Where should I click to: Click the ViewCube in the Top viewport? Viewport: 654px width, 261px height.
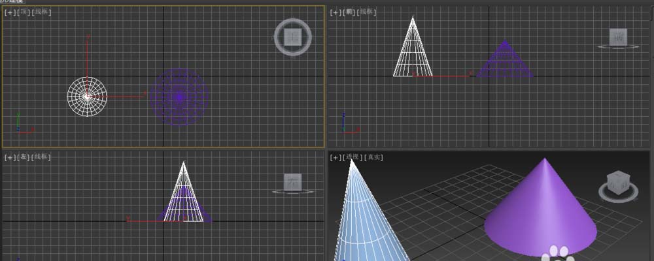[x=293, y=37]
